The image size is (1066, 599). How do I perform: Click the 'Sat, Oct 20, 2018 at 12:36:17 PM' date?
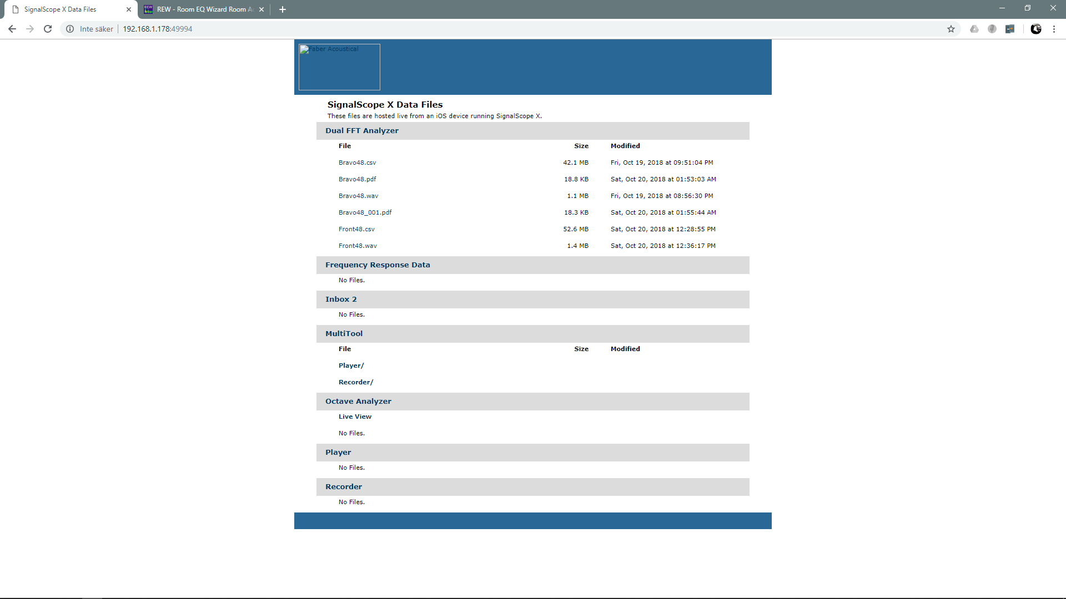(663, 246)
